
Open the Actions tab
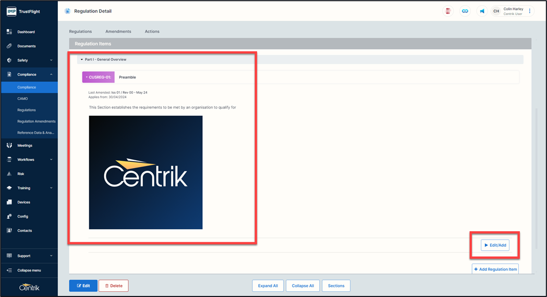point(152,31)
